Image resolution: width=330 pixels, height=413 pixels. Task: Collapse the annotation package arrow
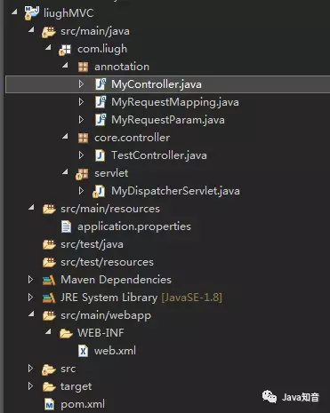click(65, 65)
